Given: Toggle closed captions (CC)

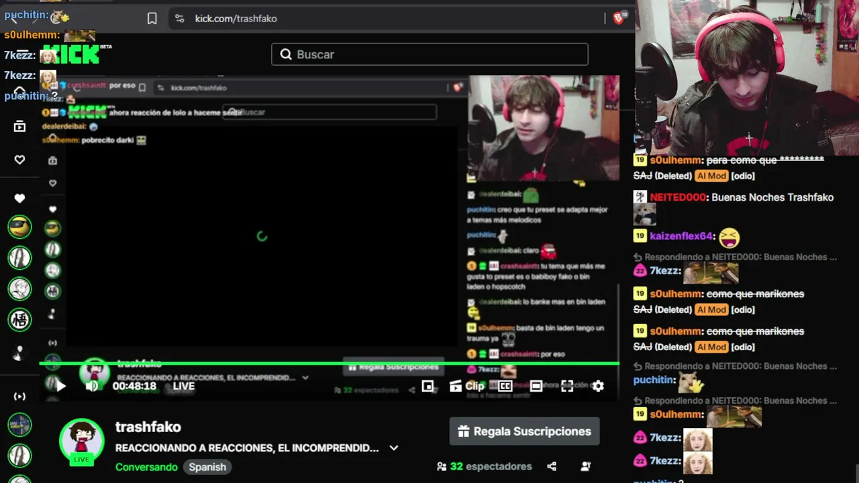Looking at the screenshot, I should click(505, 386).
